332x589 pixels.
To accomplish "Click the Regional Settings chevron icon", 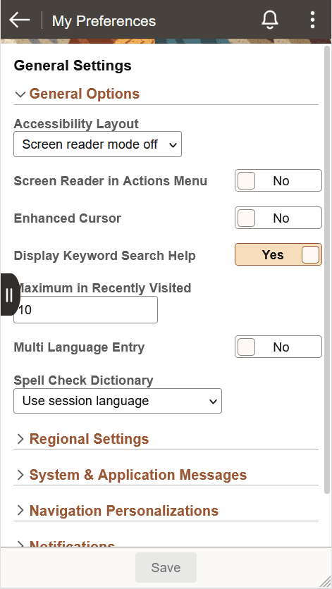I will [20, 439].
